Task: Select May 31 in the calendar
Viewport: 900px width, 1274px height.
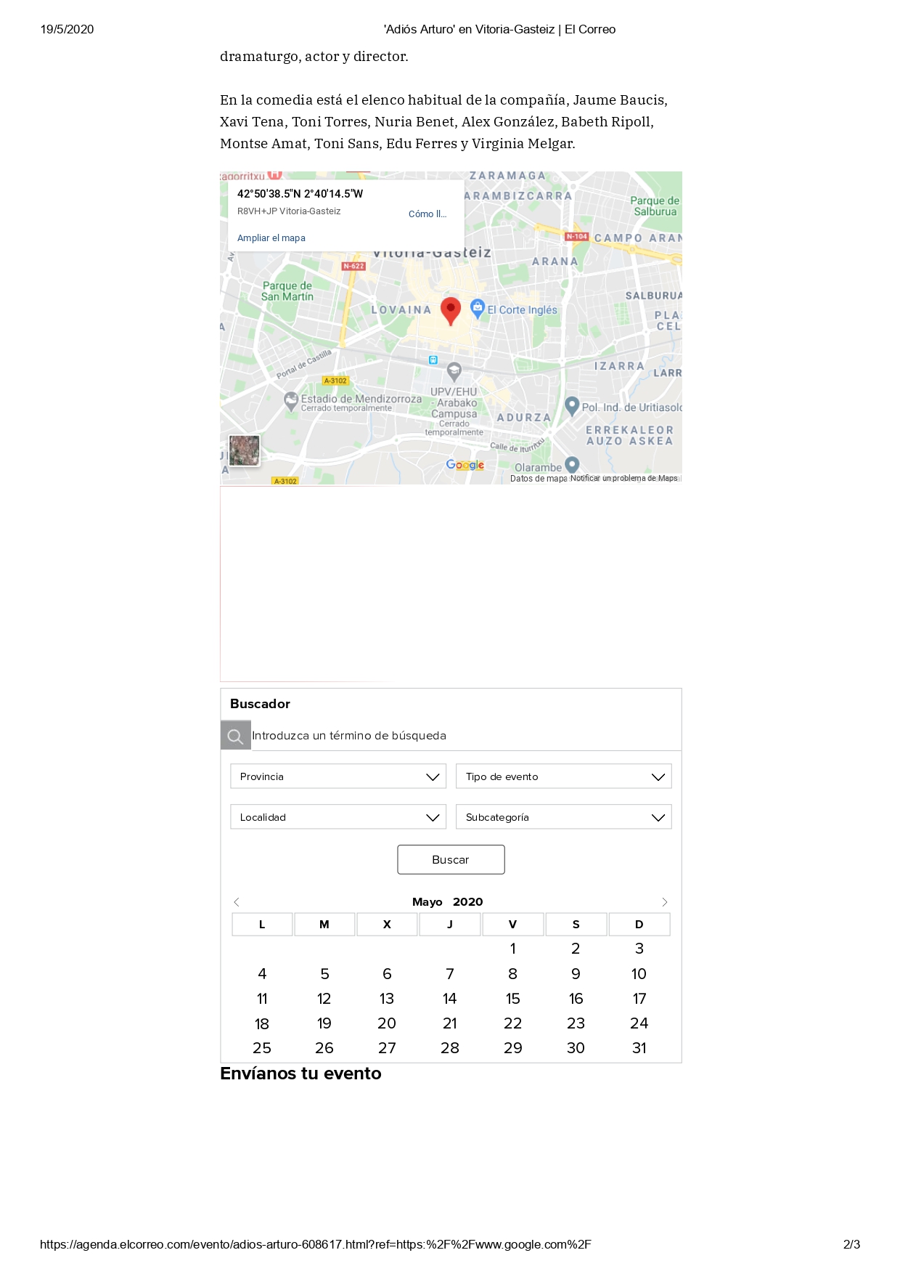Action: 639,1048
